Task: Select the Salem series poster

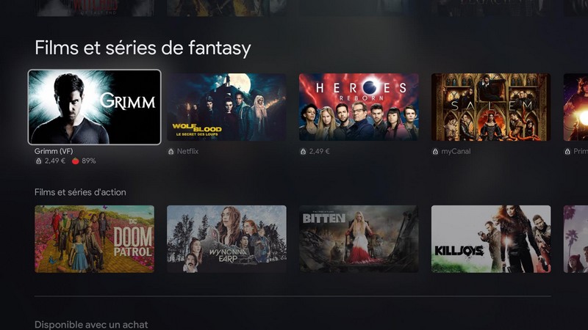Action: (x=491, y=107)
